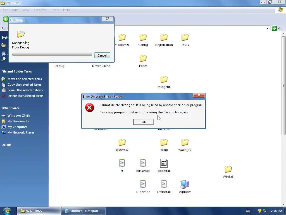The width and height of the screenshot is (286, 215).
Task: Collapse File and Folder Tasks section
Action: [x=16, y=71]
